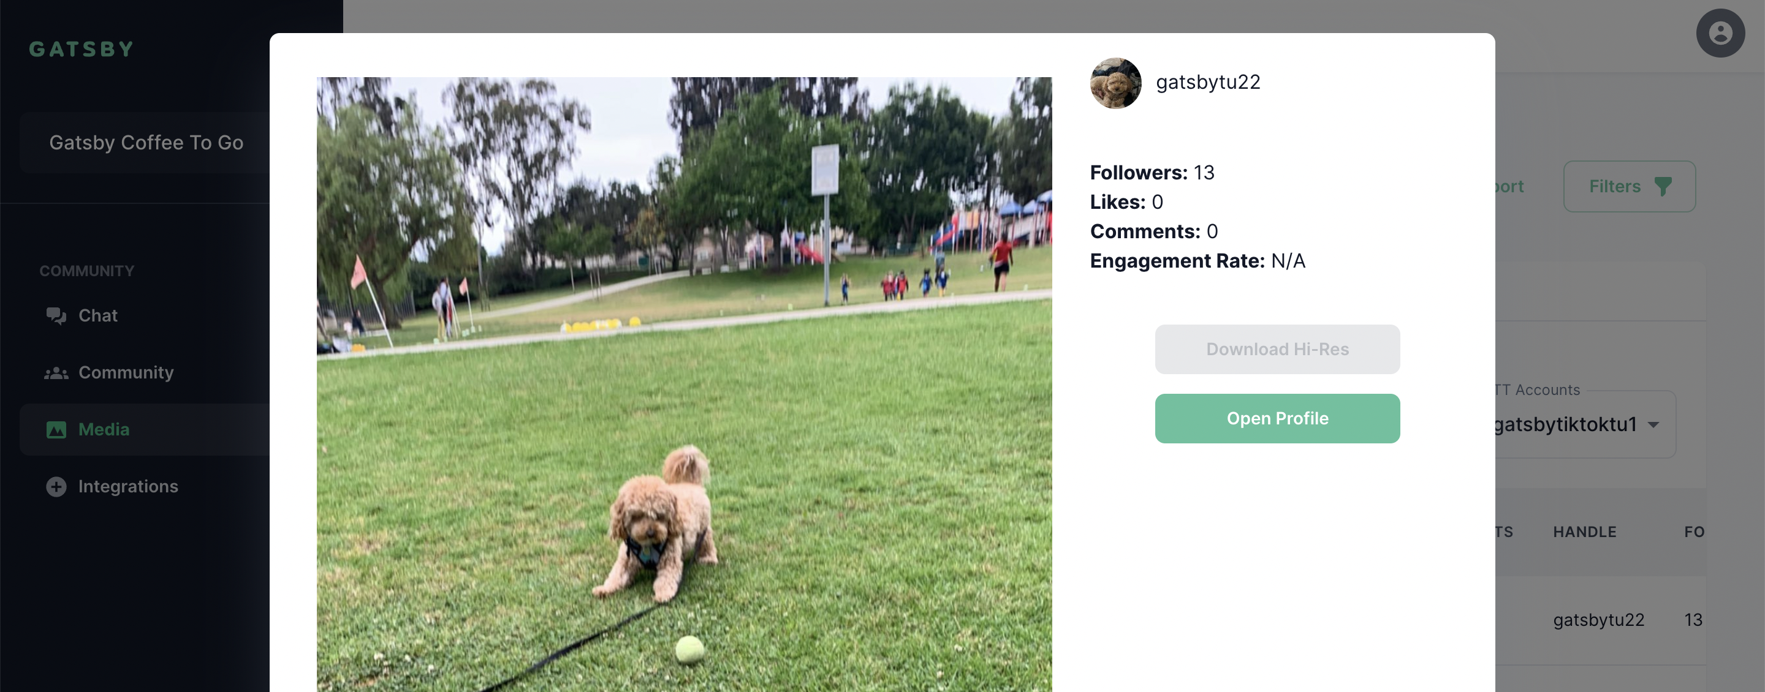Open the user account avatar icon
Screen dimensions: 1765x692
pos(1720,33)
